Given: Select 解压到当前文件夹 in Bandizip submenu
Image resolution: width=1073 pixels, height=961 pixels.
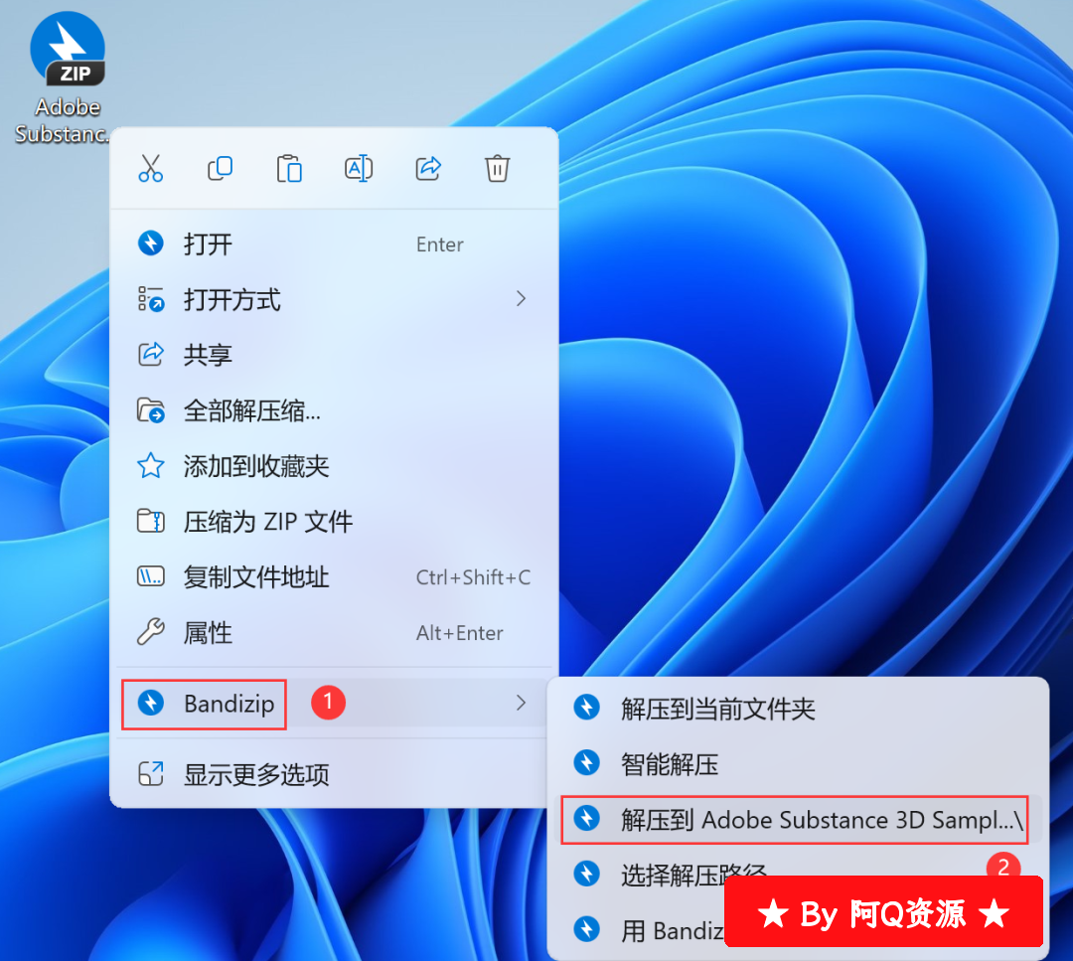Looking at the screenshot, I should pos(717,709).
